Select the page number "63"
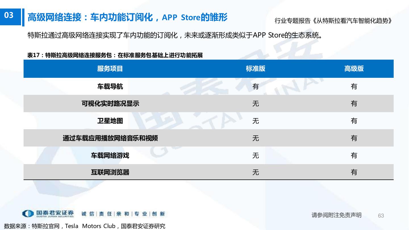The height and width of the screenshot is (230, 409). pyautogui.click(x=381, y=216)
